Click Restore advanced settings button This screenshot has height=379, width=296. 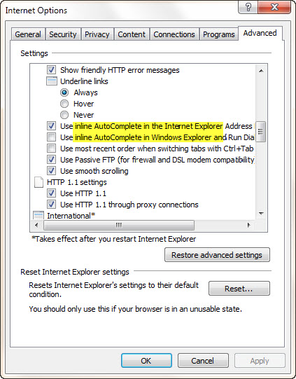click(217, 255)
